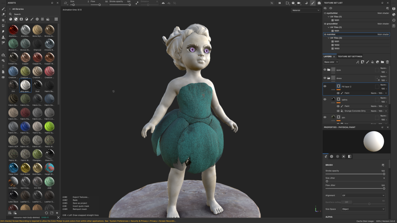The height and width of the screenshot is (223, 397).
Task: Add a paint layer in Layers panel
Action: pyautogui.click(x=368, y=62)
